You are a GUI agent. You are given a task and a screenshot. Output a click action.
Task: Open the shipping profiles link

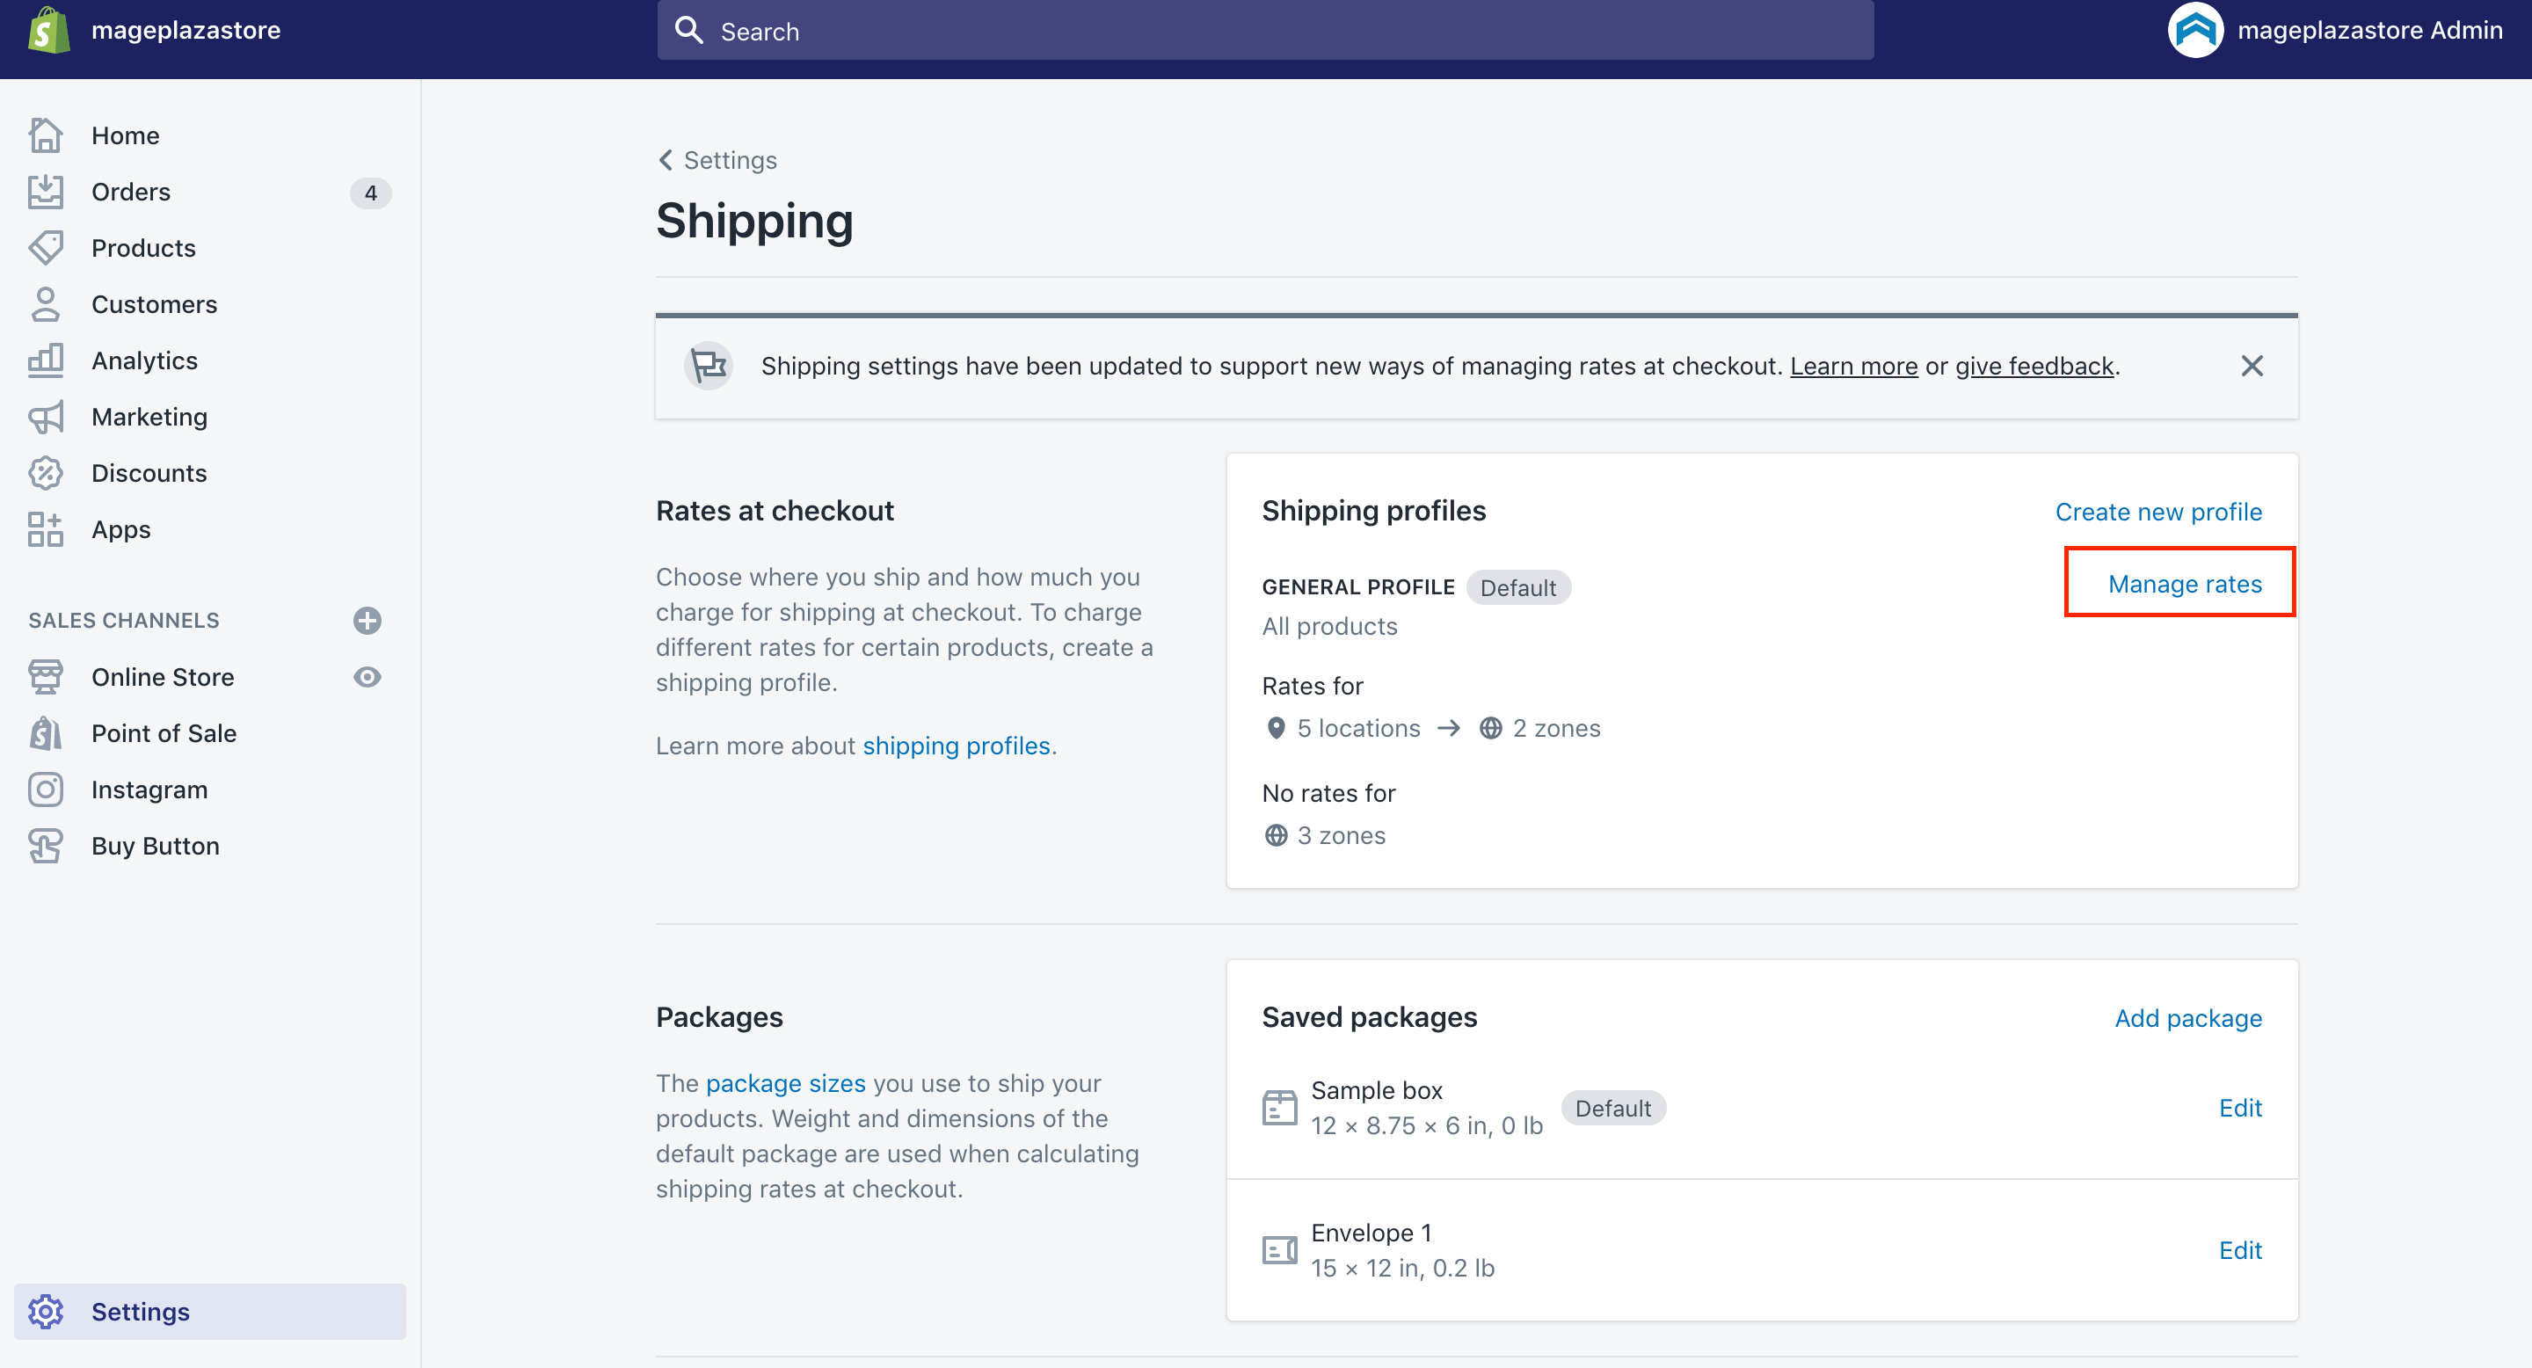pyautogui.click(x=957, y=745)
